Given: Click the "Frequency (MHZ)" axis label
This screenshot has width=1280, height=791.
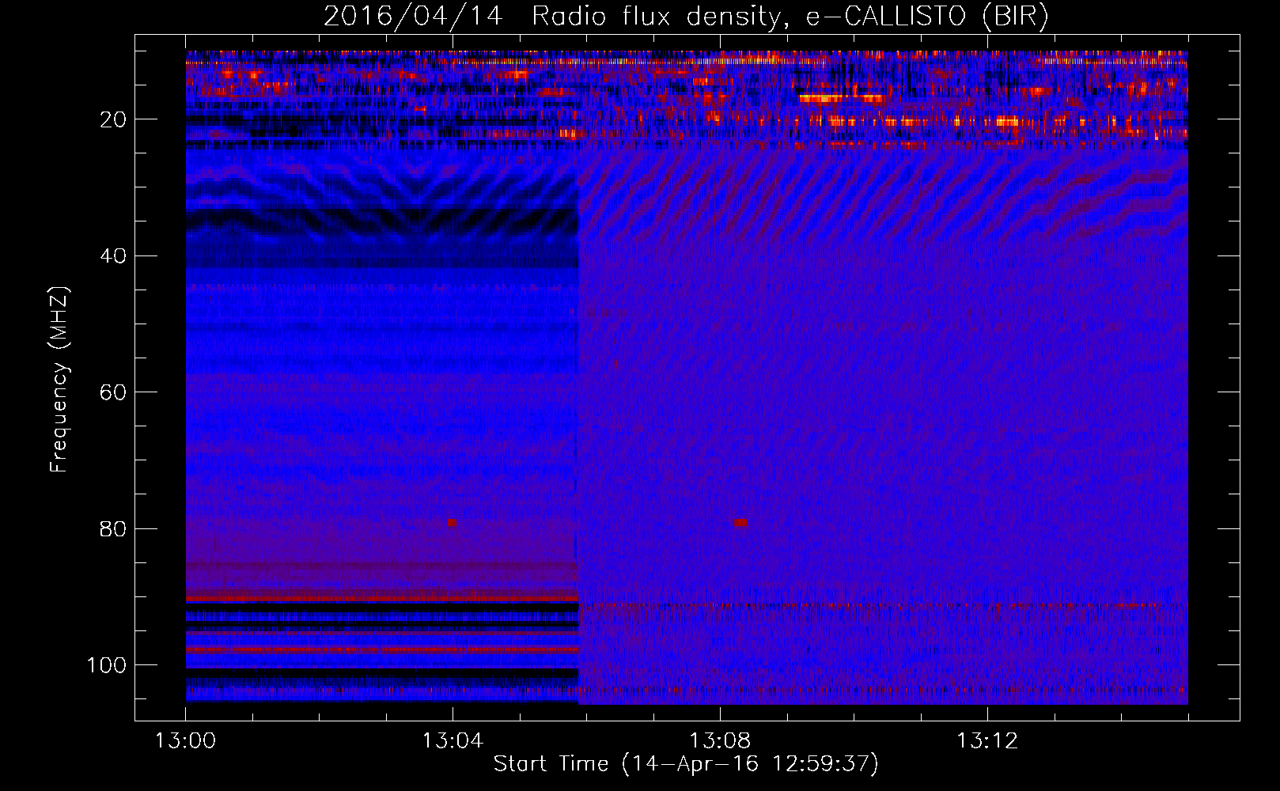Looking at the screenshot, I should click(59, 380).
